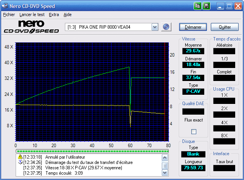Click the log line Temps écoulé: 3:09
This screenshot has width=244, height=180.
(x=64, y=173)
